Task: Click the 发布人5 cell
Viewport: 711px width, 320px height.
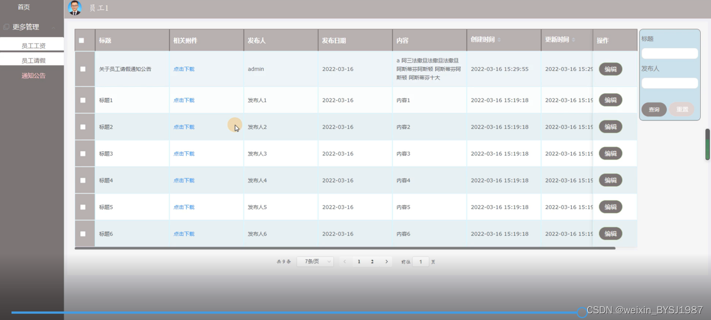Action: click(280, 207)
